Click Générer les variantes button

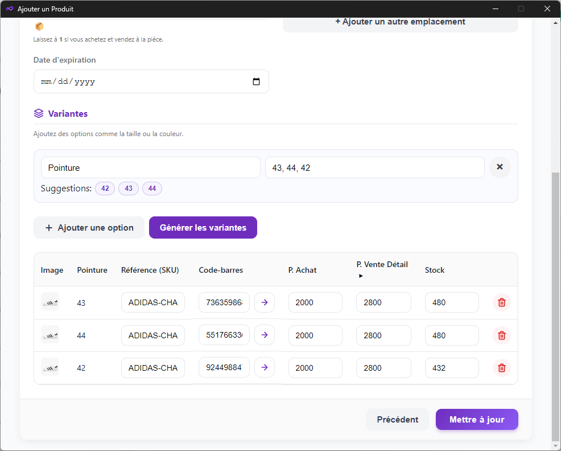tap(203, 227)
